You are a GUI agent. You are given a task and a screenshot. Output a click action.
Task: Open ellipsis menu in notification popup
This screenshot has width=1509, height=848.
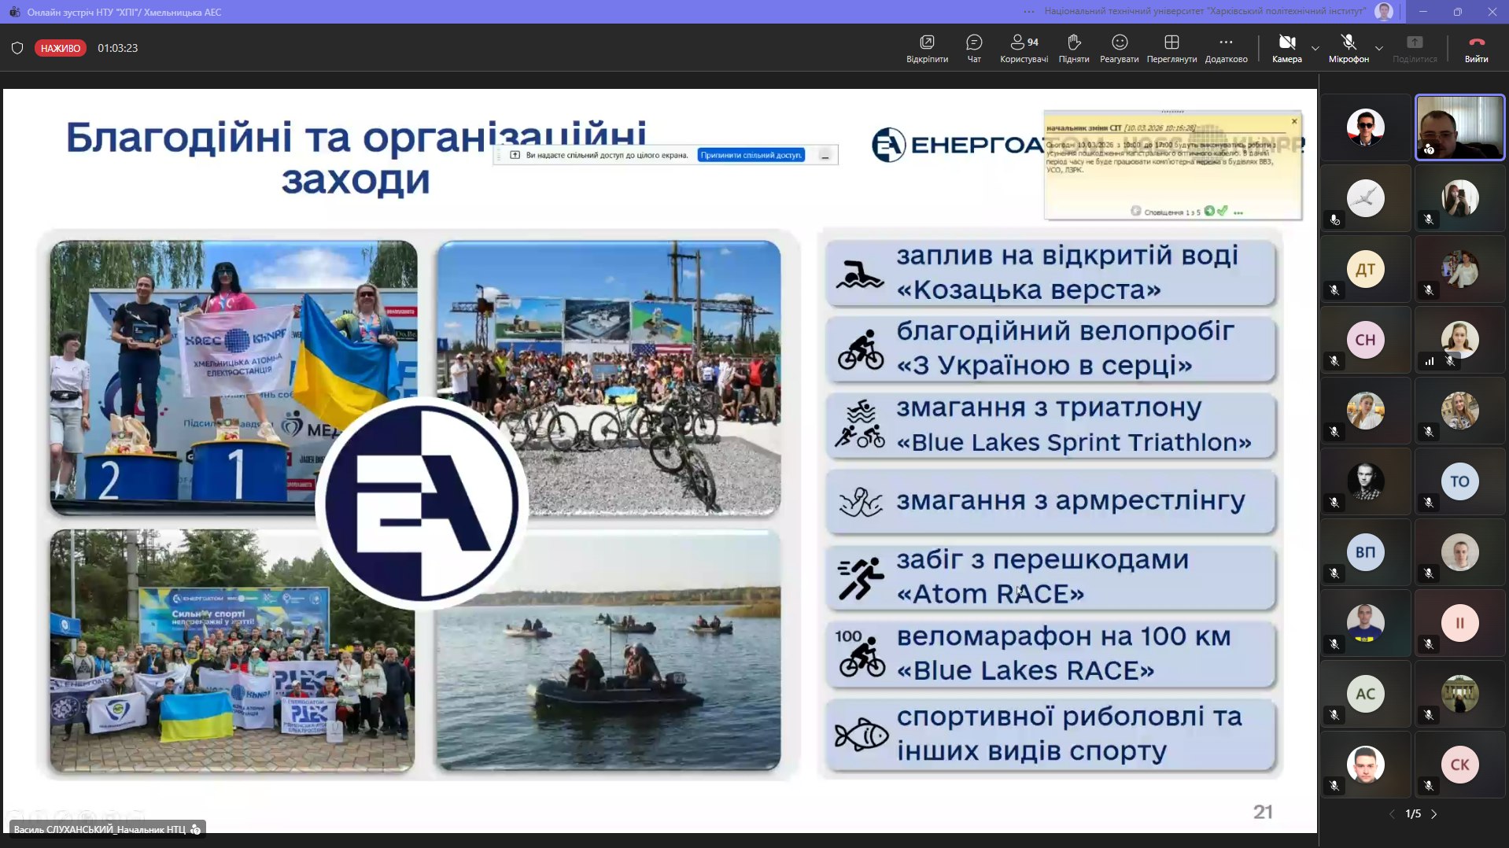point(1238,212)
